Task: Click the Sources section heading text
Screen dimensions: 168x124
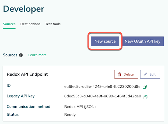Action: point(10,55)
